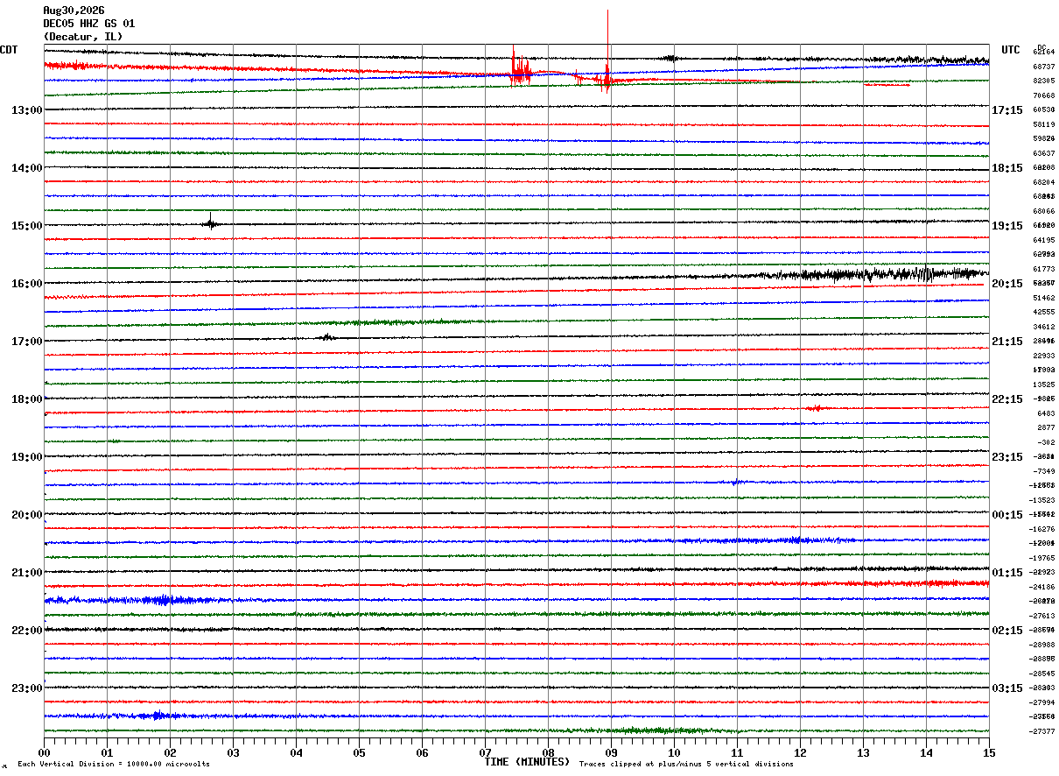Click the TIME (MINUTES) axis title
The image size is (1059, 776).
point(527,762)
